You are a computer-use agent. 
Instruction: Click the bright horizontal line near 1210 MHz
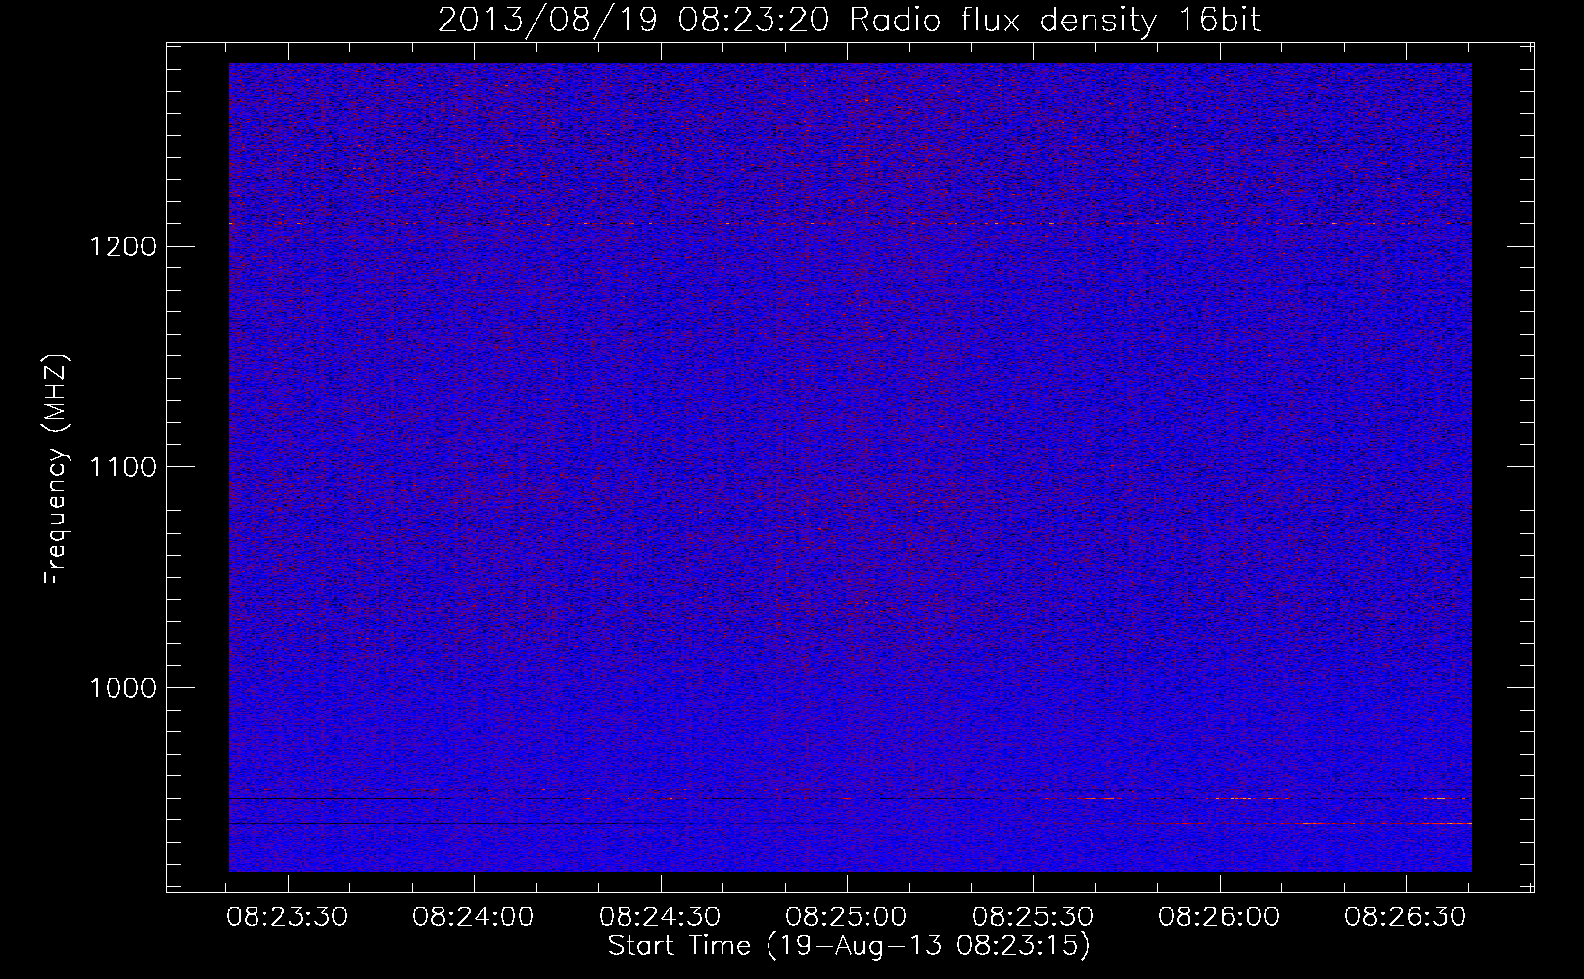[850, 224]
